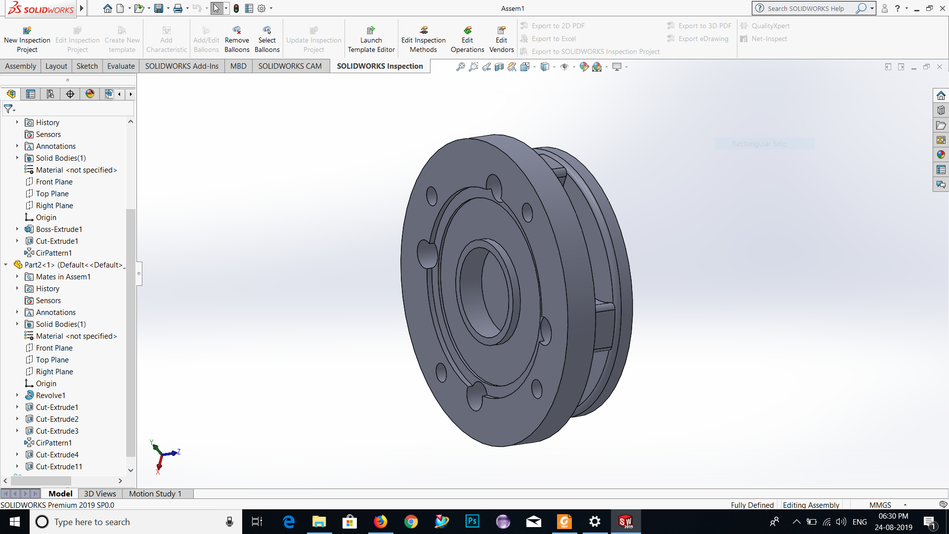Open the PropertyManager tab icon
The height and width of the screenshot is (534, 949).
click(x=31, y=94)
